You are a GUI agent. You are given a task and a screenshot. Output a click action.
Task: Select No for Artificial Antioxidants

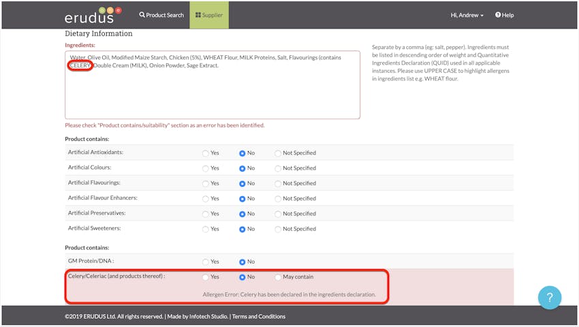(242, 153)
